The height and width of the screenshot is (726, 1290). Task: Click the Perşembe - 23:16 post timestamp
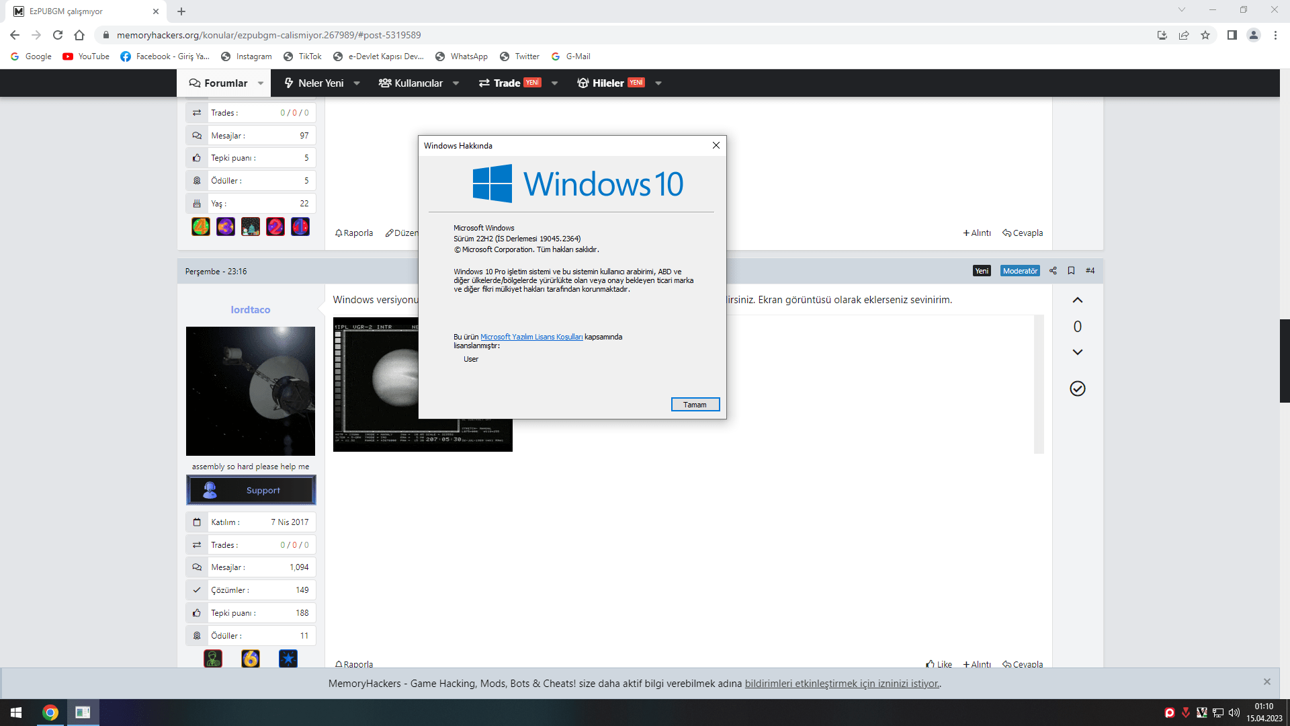216,272
